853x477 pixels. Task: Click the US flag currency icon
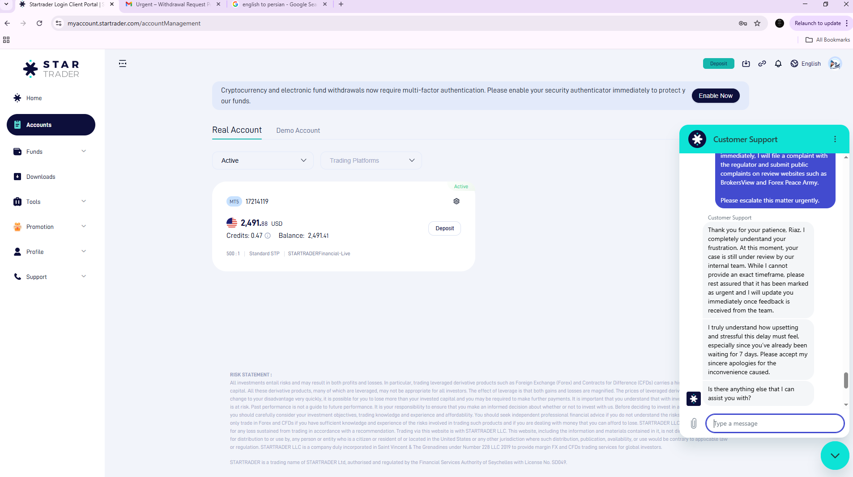(232, 223)
